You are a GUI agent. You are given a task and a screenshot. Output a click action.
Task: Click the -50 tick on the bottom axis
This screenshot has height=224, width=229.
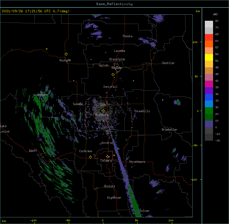[68, 220]
